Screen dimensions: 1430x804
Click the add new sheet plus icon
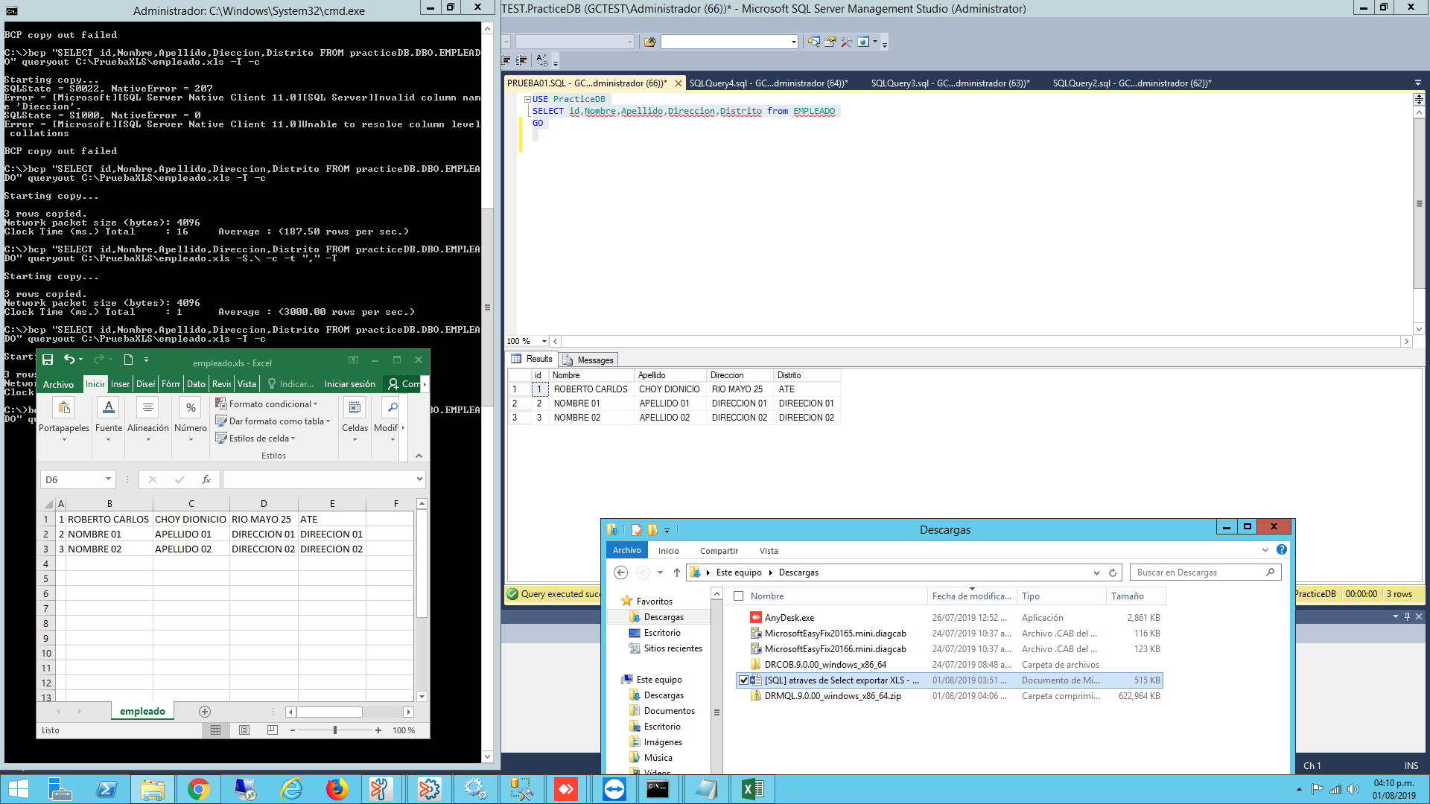[x=205, y=712]
